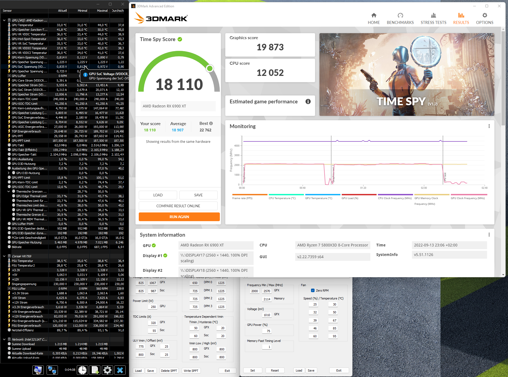The width and height of the screenshot is (508, 377).
Task: Collapse the Network Intel I211AT group
Action: point(4,339)
